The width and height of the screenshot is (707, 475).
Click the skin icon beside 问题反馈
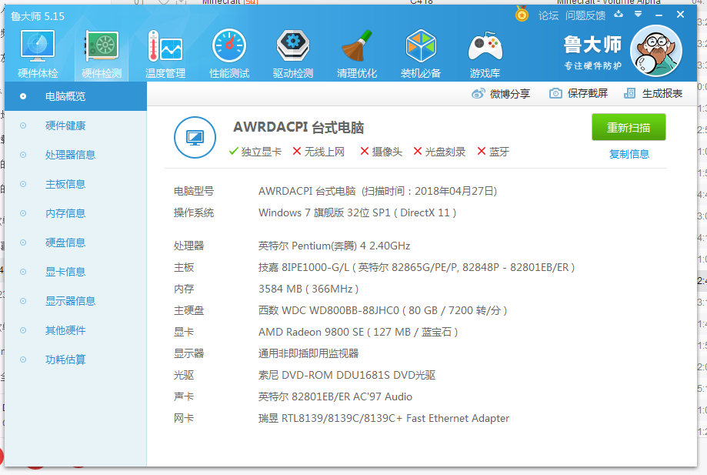click(x=619, y=15)
